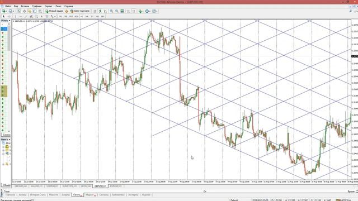Select the text label tool

pyautogui.click(x=47, y=16)
